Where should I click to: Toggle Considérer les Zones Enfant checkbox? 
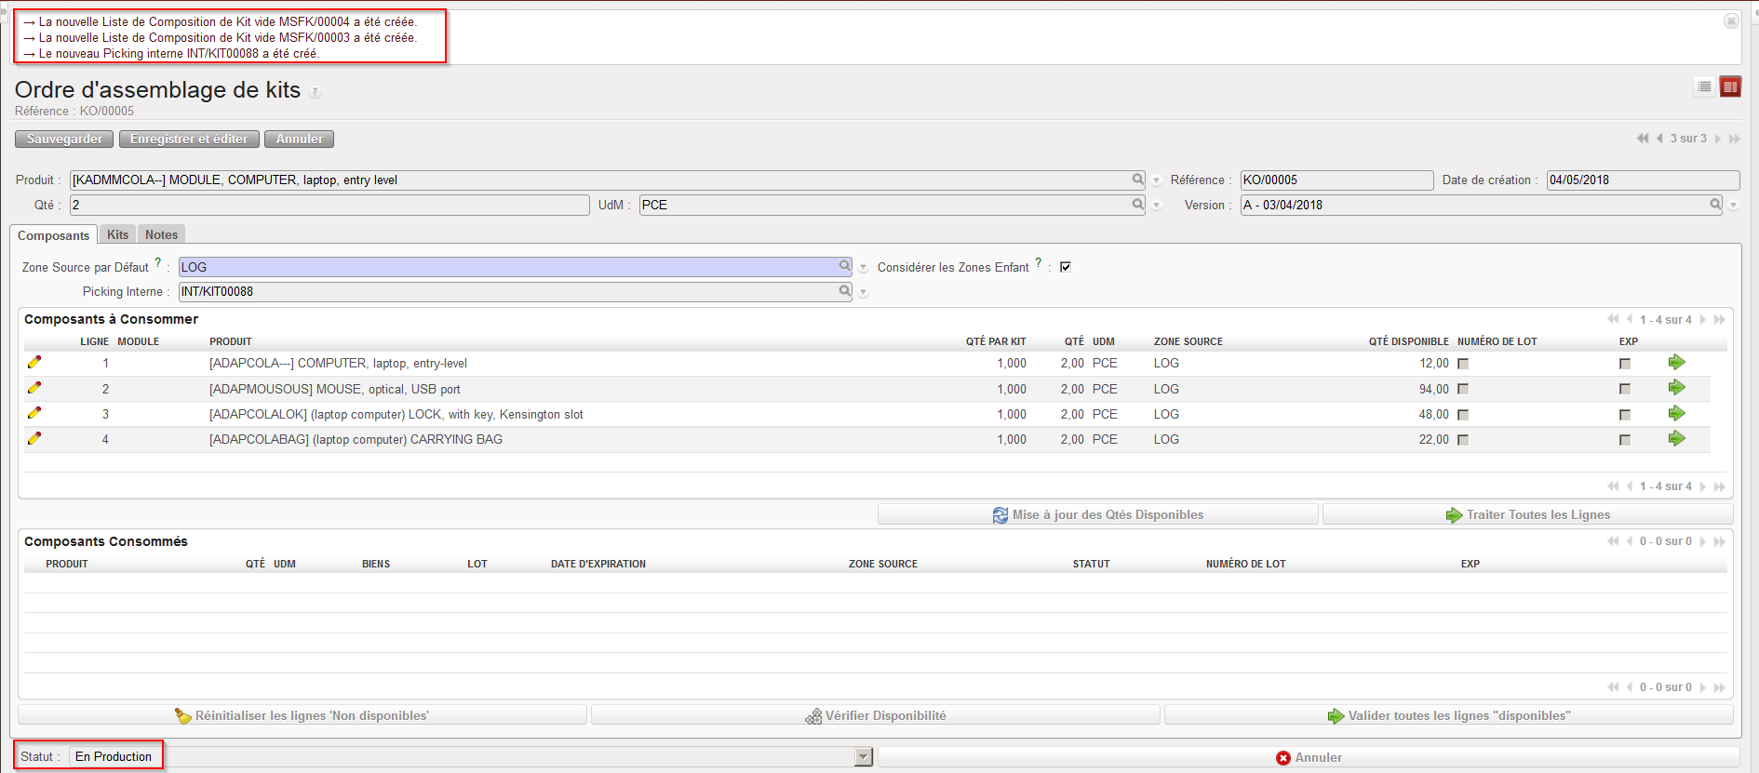click(1066, 267)
